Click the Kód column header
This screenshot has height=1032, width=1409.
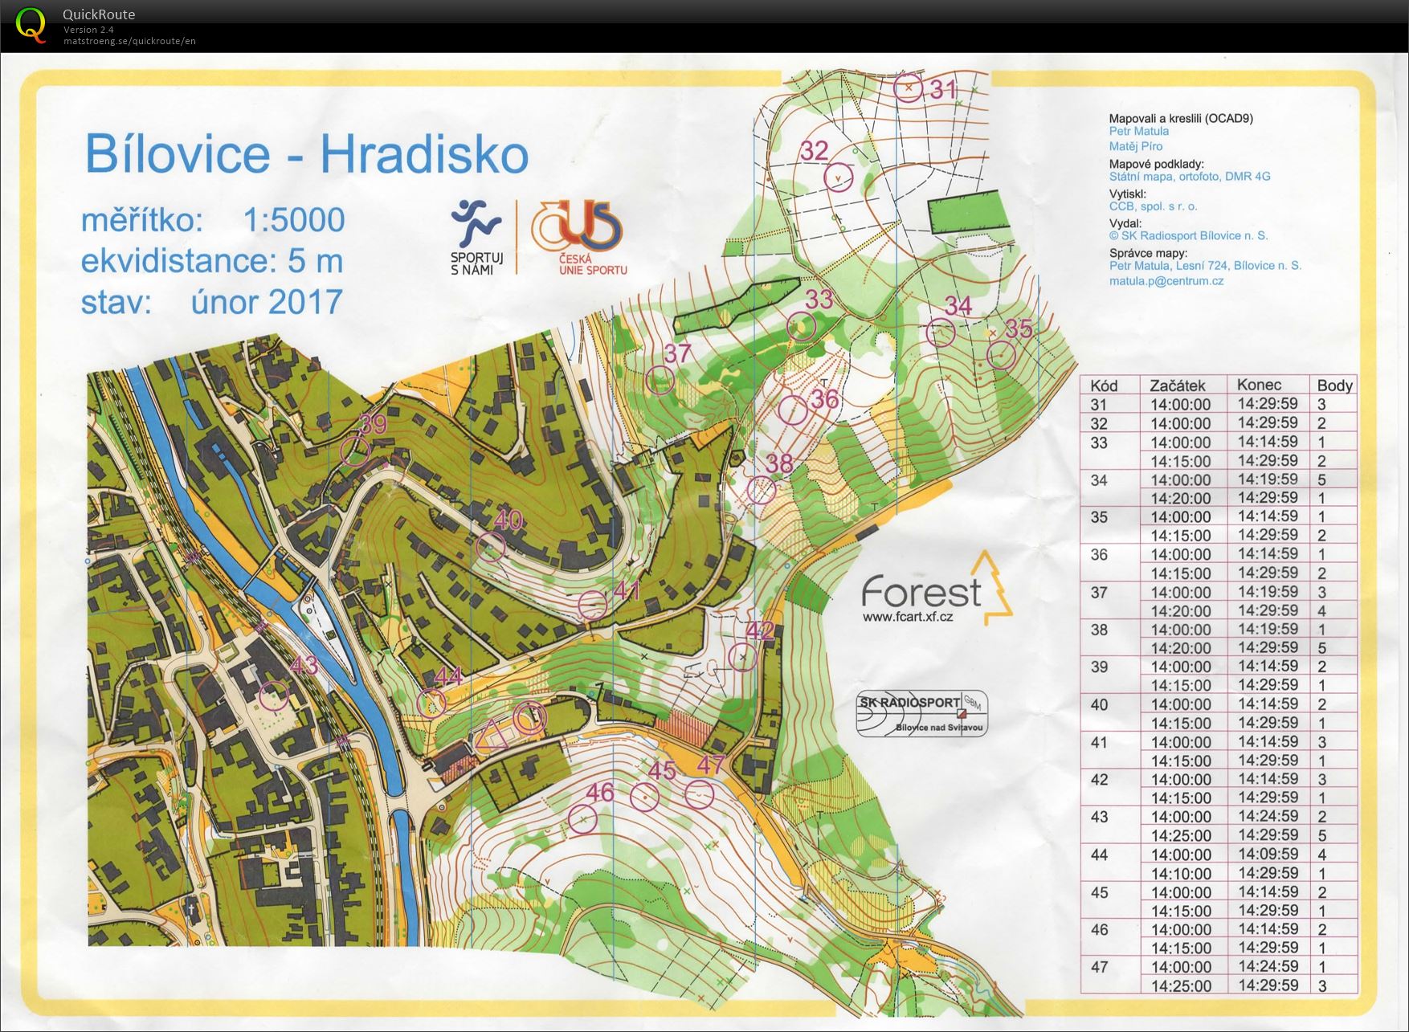coord(1104,385)
